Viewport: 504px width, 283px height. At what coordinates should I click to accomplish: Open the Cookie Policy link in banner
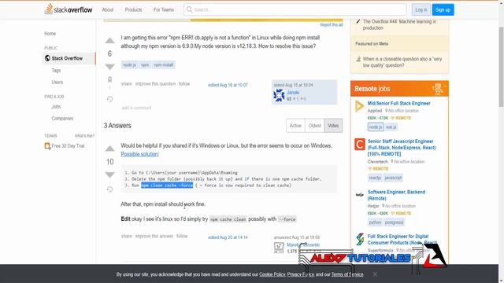(x=272, y=274)
